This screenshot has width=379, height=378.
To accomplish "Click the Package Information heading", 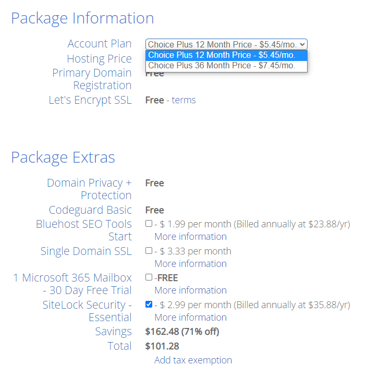I will point(83,18).
